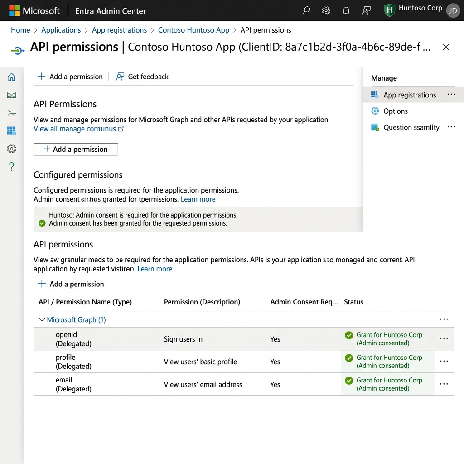Click the Get feedback person icon in toolbar
Viewport: 464px width, 464px height.
pyautogui.click(x=120, y=77)
